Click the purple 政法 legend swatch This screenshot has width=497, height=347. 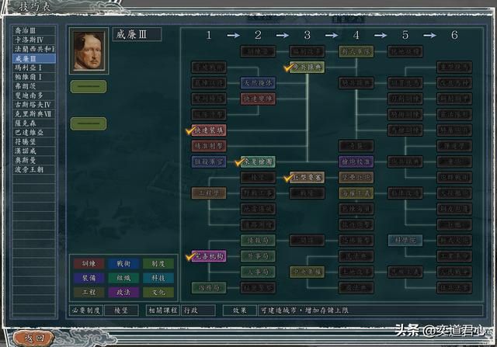[123, 292]
